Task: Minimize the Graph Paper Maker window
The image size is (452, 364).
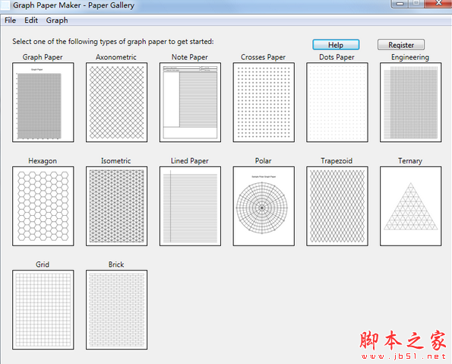Action: (400, 4)
